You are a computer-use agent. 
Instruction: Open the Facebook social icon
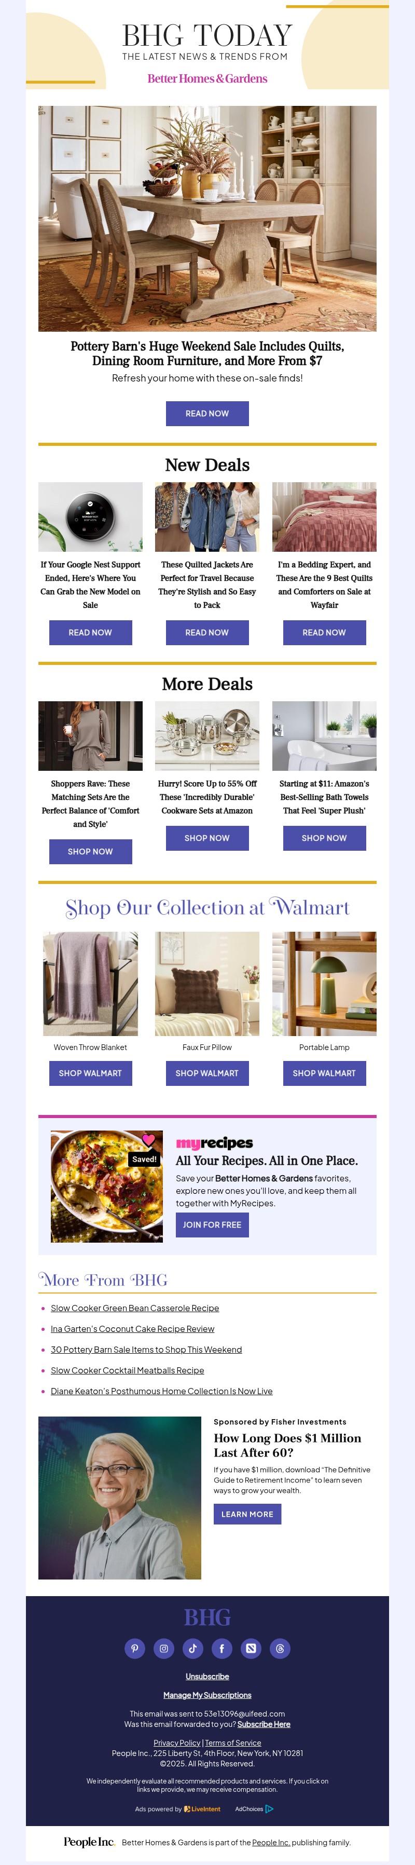click(222, 1649)
